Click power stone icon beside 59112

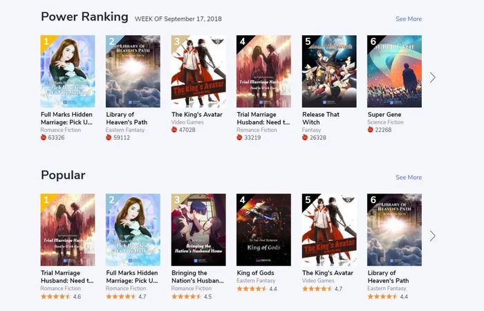pyautogui.click(x=109, y=138)
